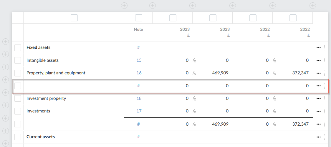This screenshot has width=331, height=147.
Task: Open note 18 link for Investment property
Action: point(139,98)
